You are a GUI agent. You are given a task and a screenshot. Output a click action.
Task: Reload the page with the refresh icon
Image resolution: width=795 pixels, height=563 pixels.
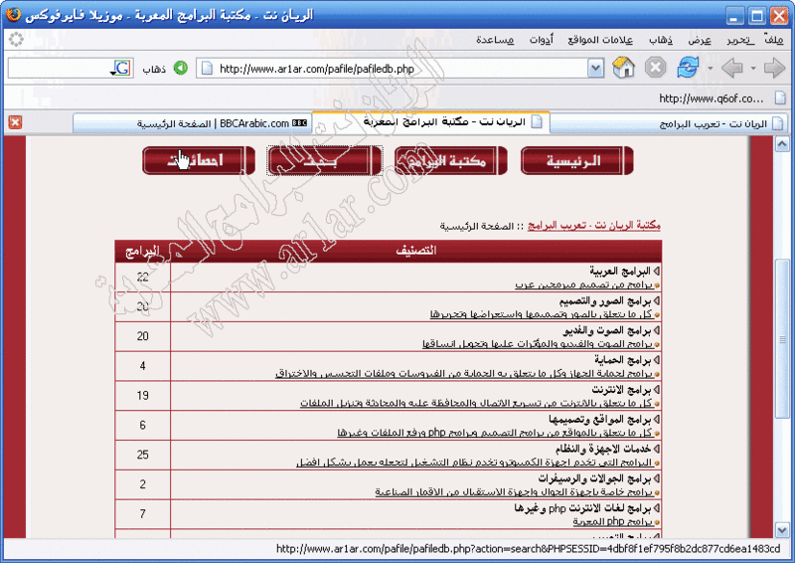(688, 68)
